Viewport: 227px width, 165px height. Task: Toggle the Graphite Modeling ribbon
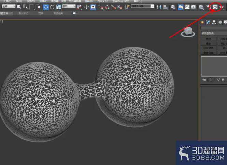point(181,7)
